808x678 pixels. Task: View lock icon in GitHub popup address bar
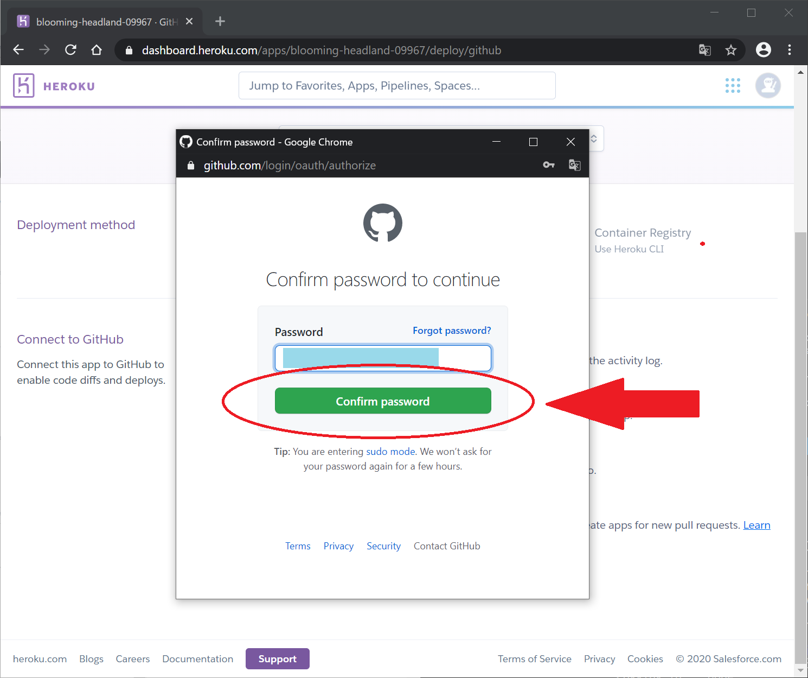click(191, 166)
